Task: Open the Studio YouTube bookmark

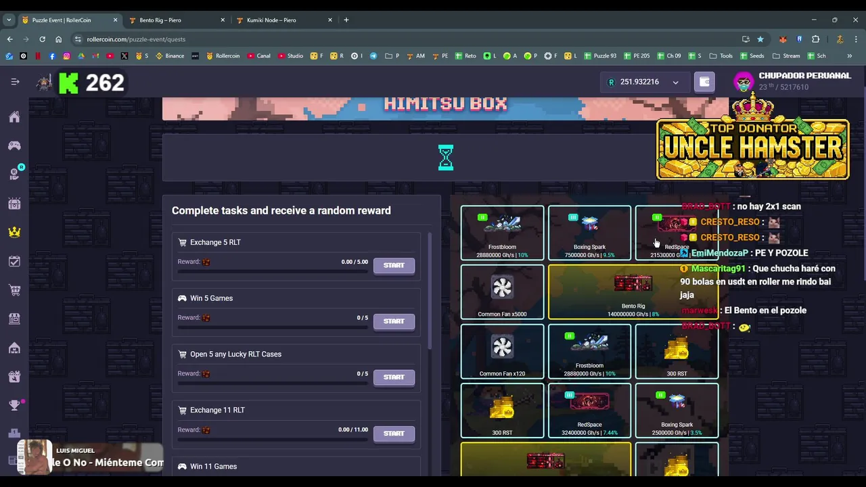Action: (290, 56)
